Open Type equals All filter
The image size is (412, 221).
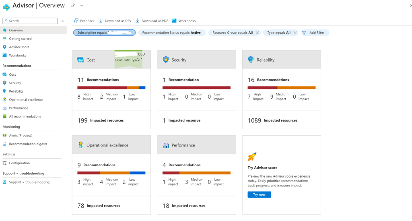point(279,33)
